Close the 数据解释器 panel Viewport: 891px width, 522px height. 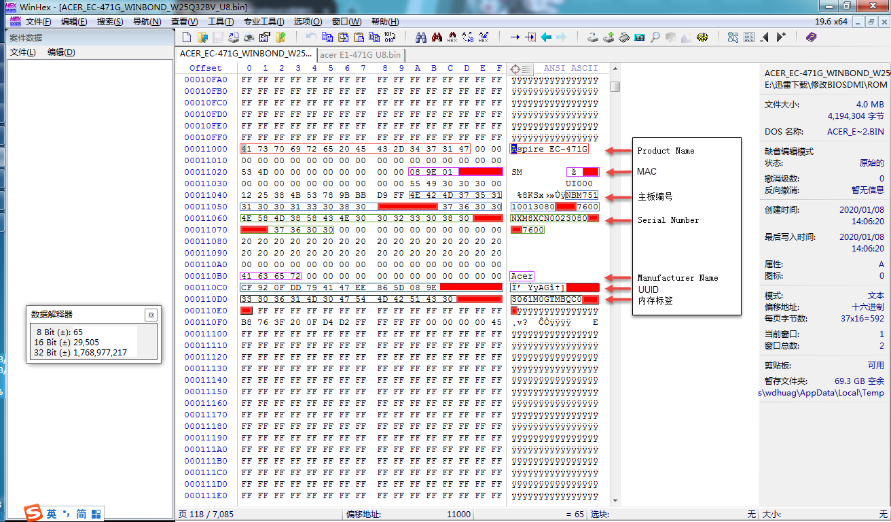coord(151,314)
